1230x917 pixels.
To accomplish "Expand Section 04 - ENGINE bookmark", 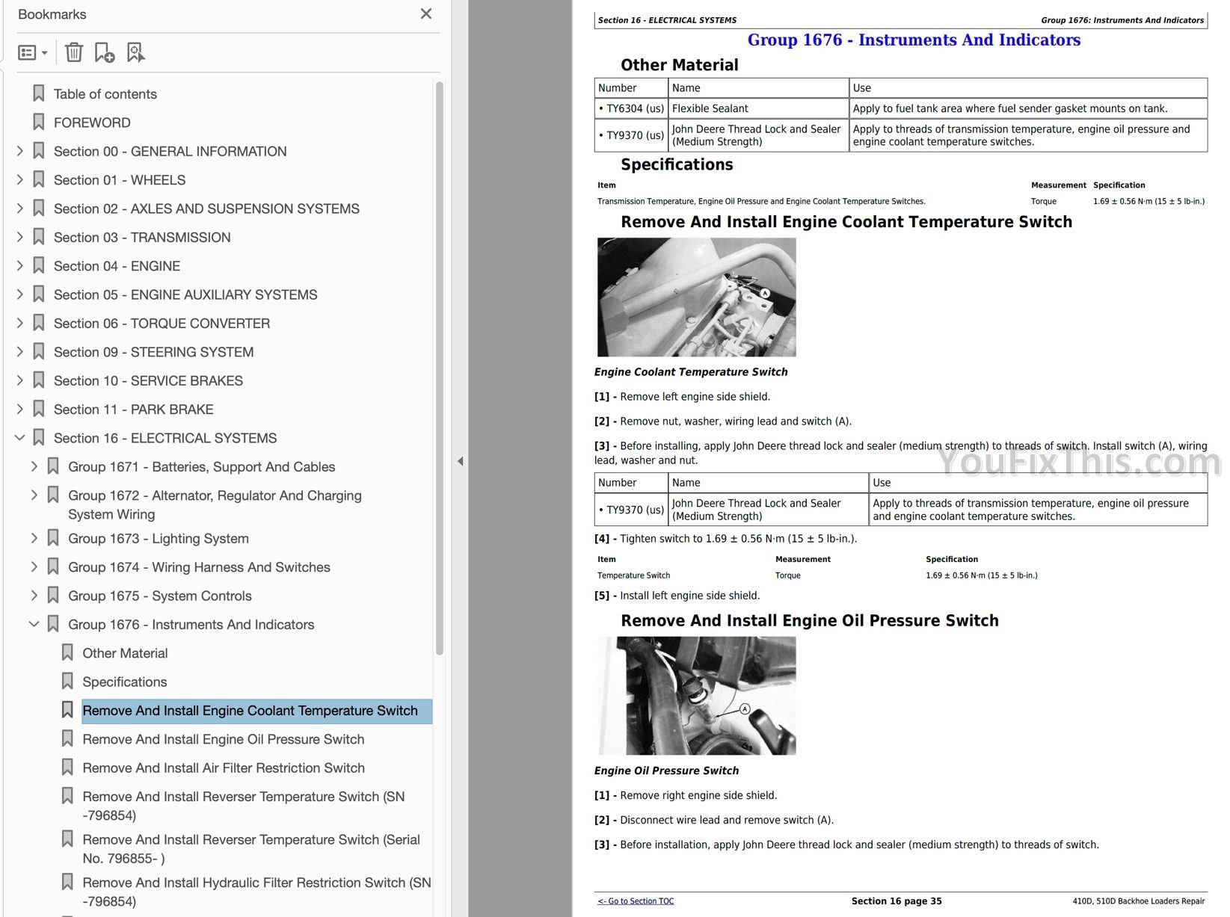I will click(x=20, y=266).
